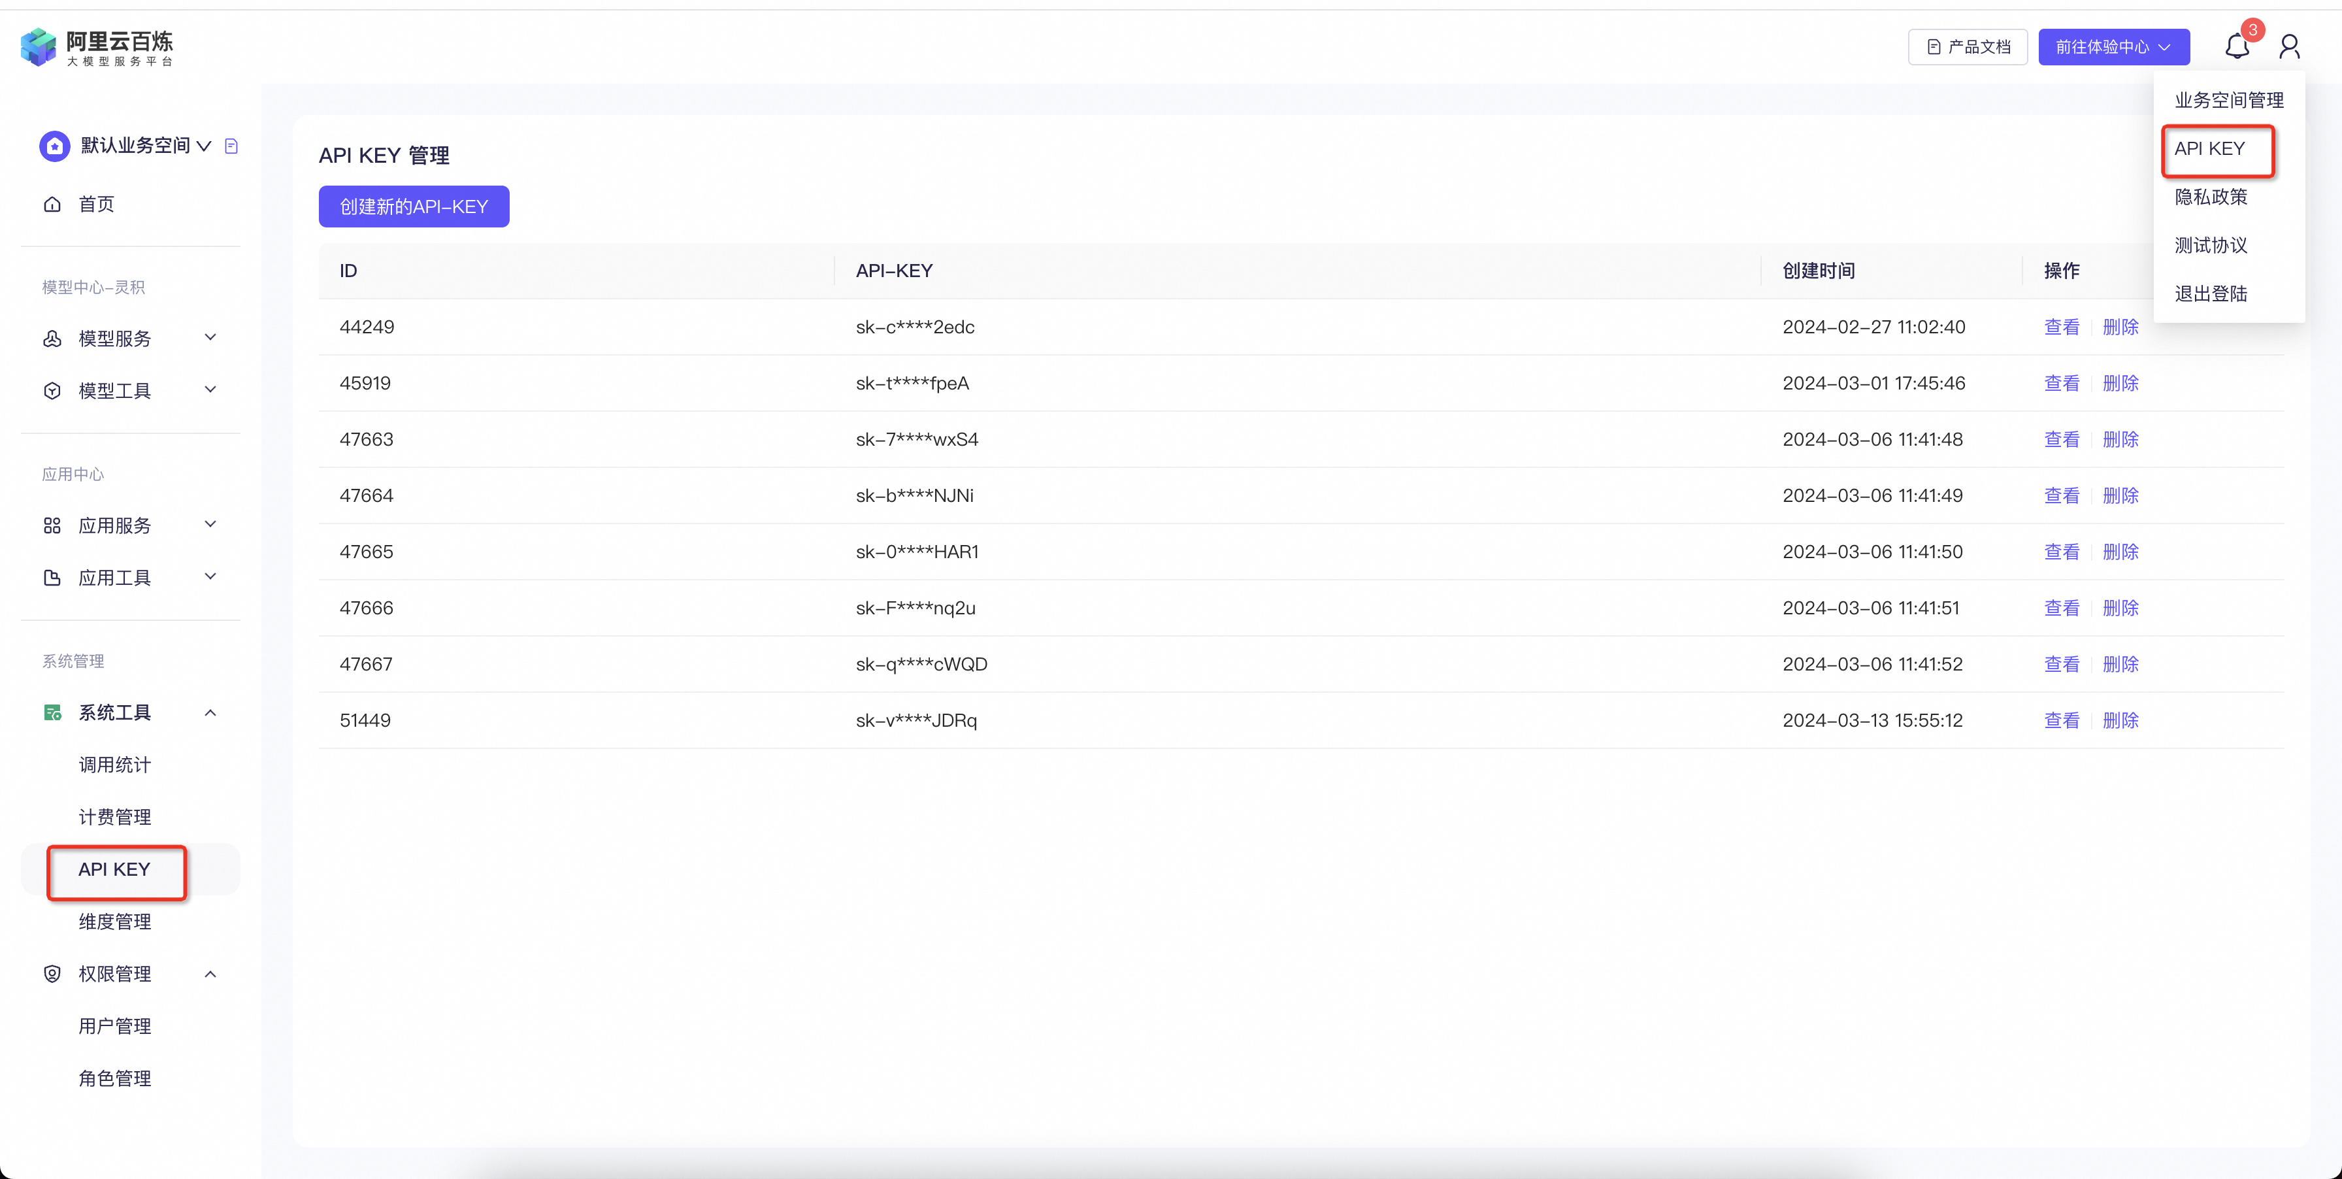2342x1179 pixels.
Task: Click 查看 for key ID 44249
Action: point(2061,326)
